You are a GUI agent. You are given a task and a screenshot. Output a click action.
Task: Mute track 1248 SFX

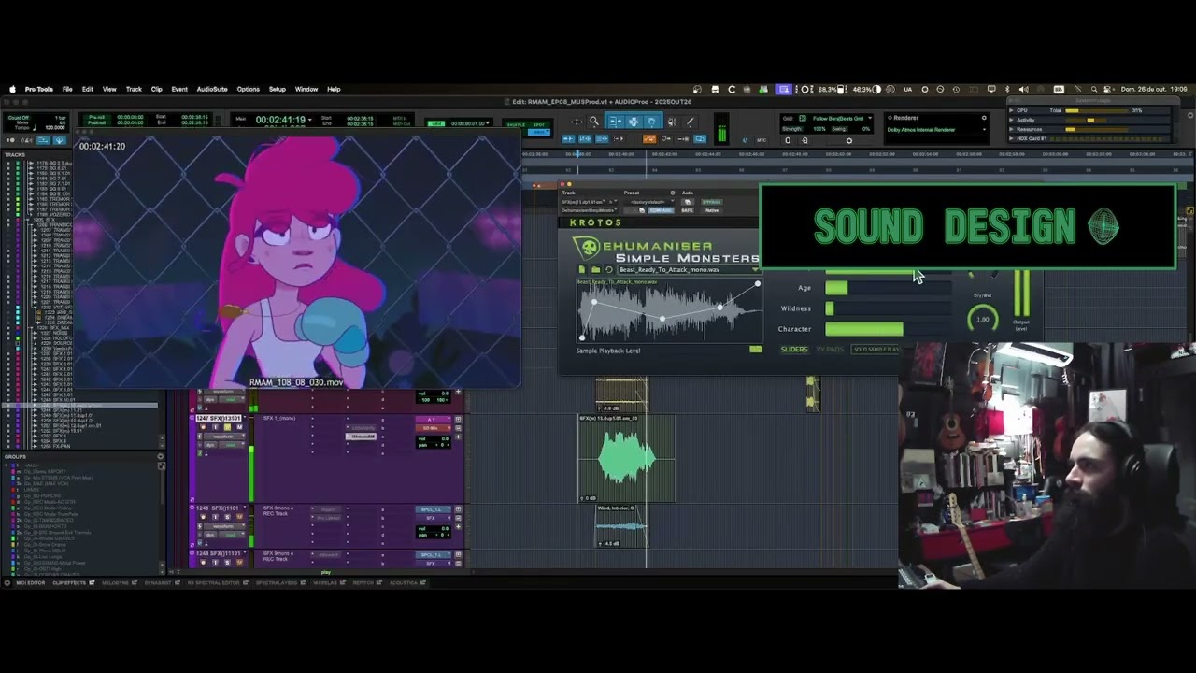239,517
